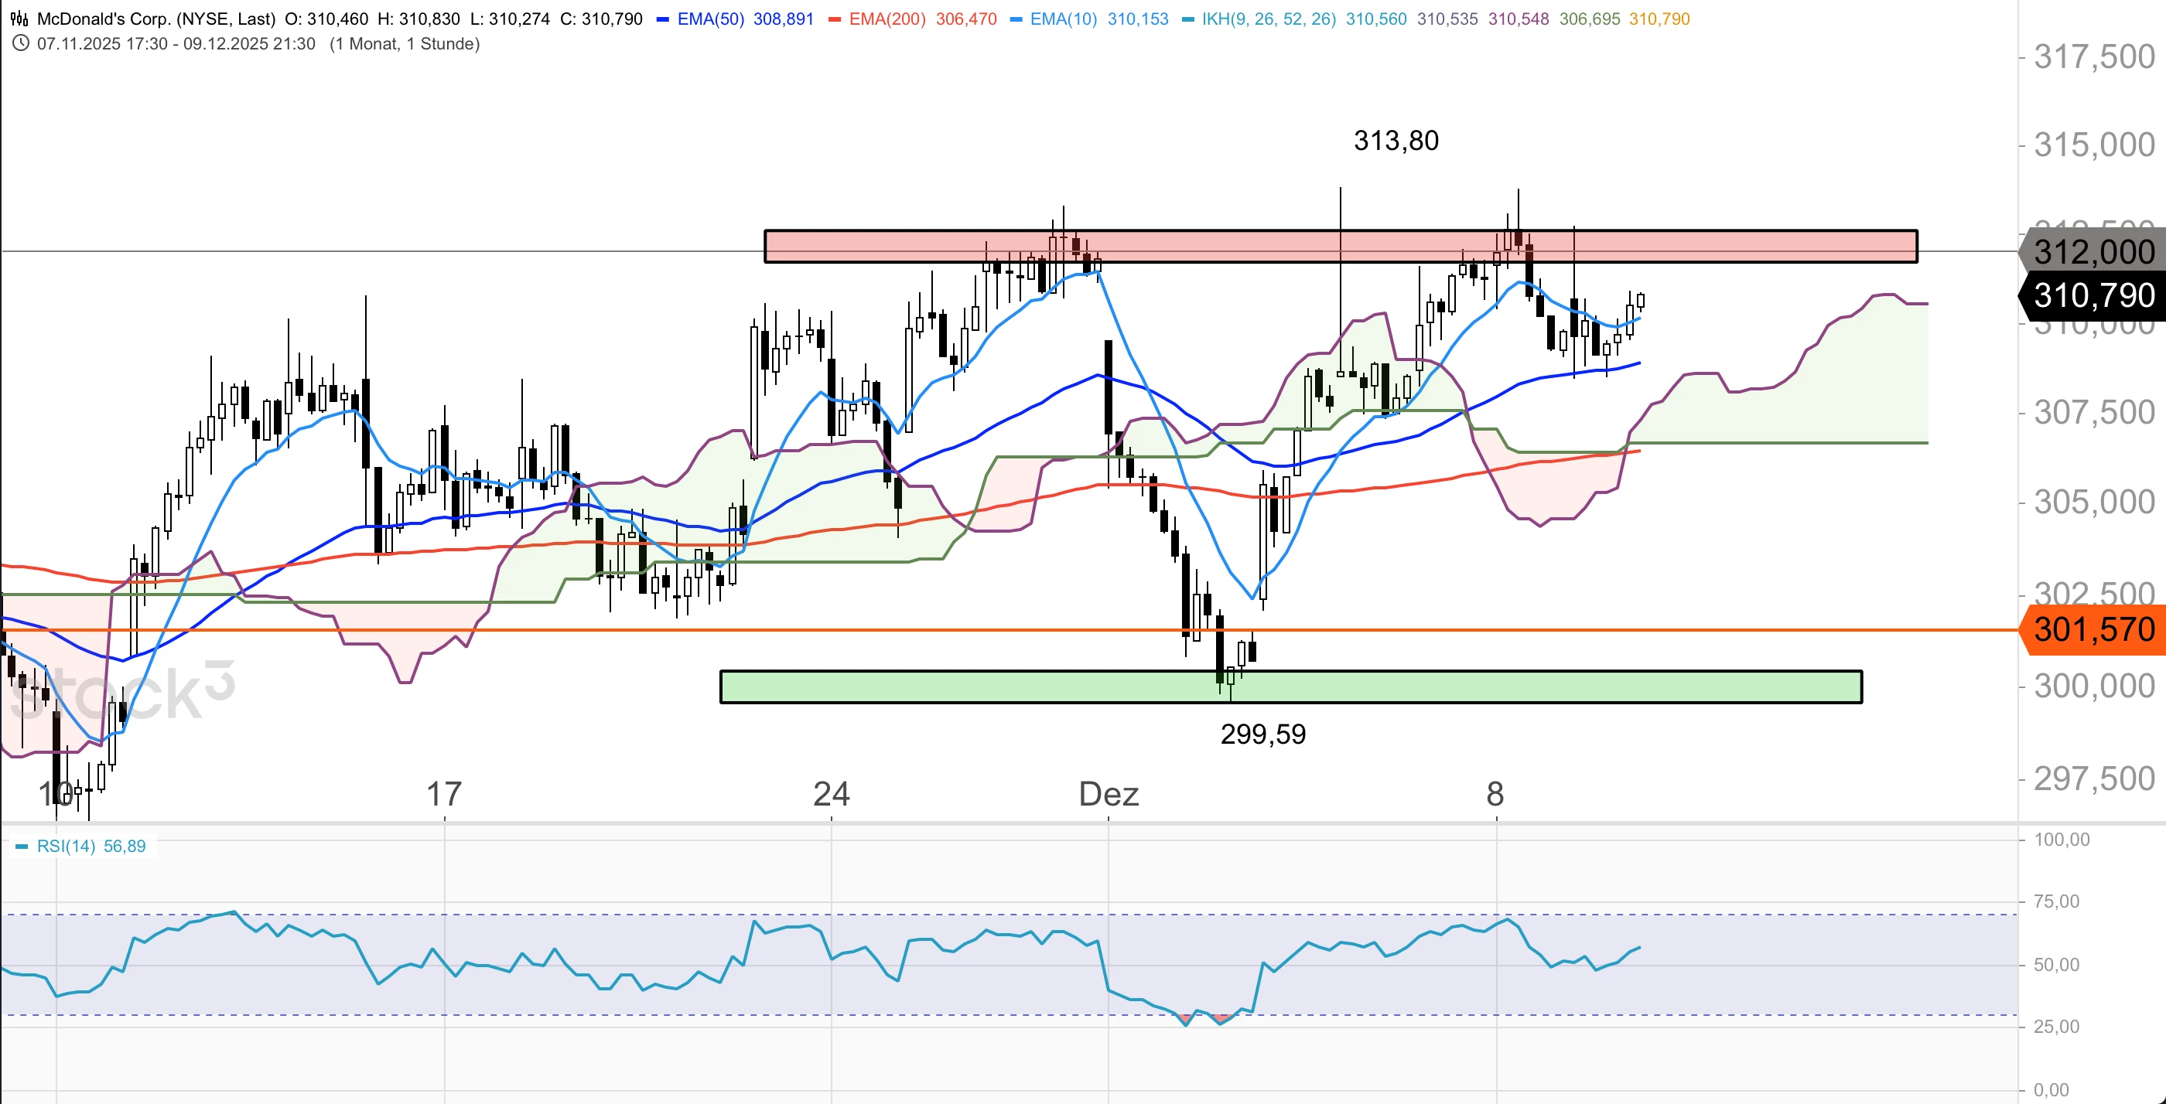Click the (1 Monat, 1 Stunde) timeframe label
The height and width of the screenshot is (1104, 2166).
[405, 44]
